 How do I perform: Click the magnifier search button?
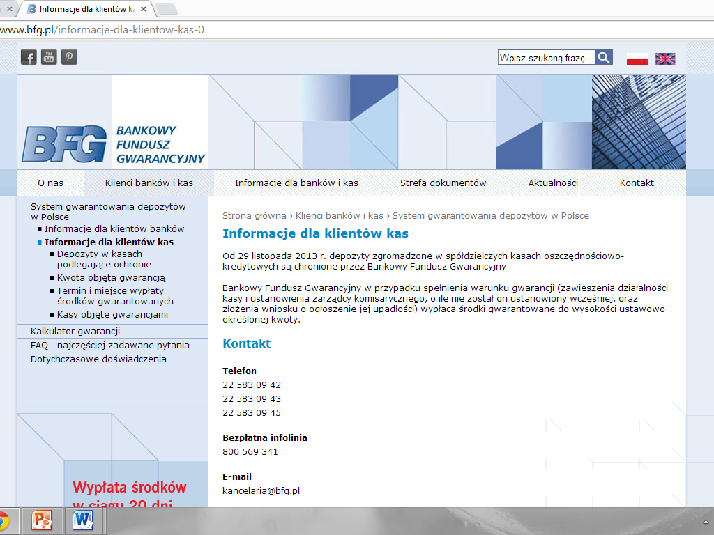(604, 57)
